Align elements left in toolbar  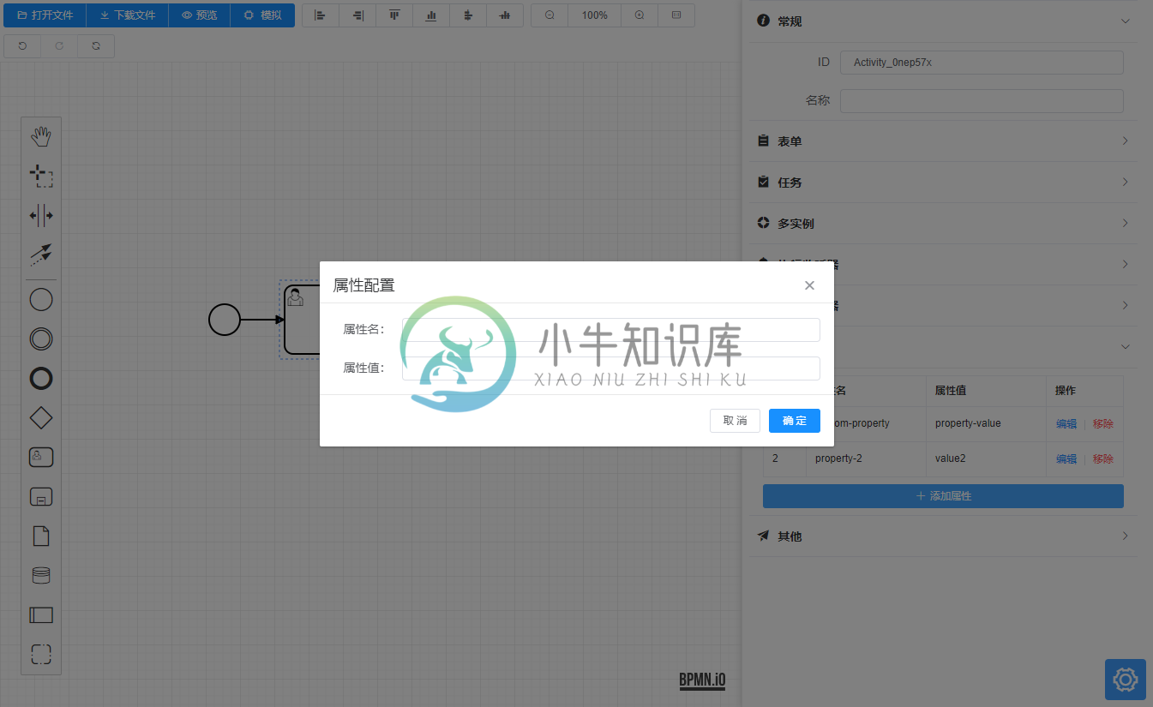321,15
